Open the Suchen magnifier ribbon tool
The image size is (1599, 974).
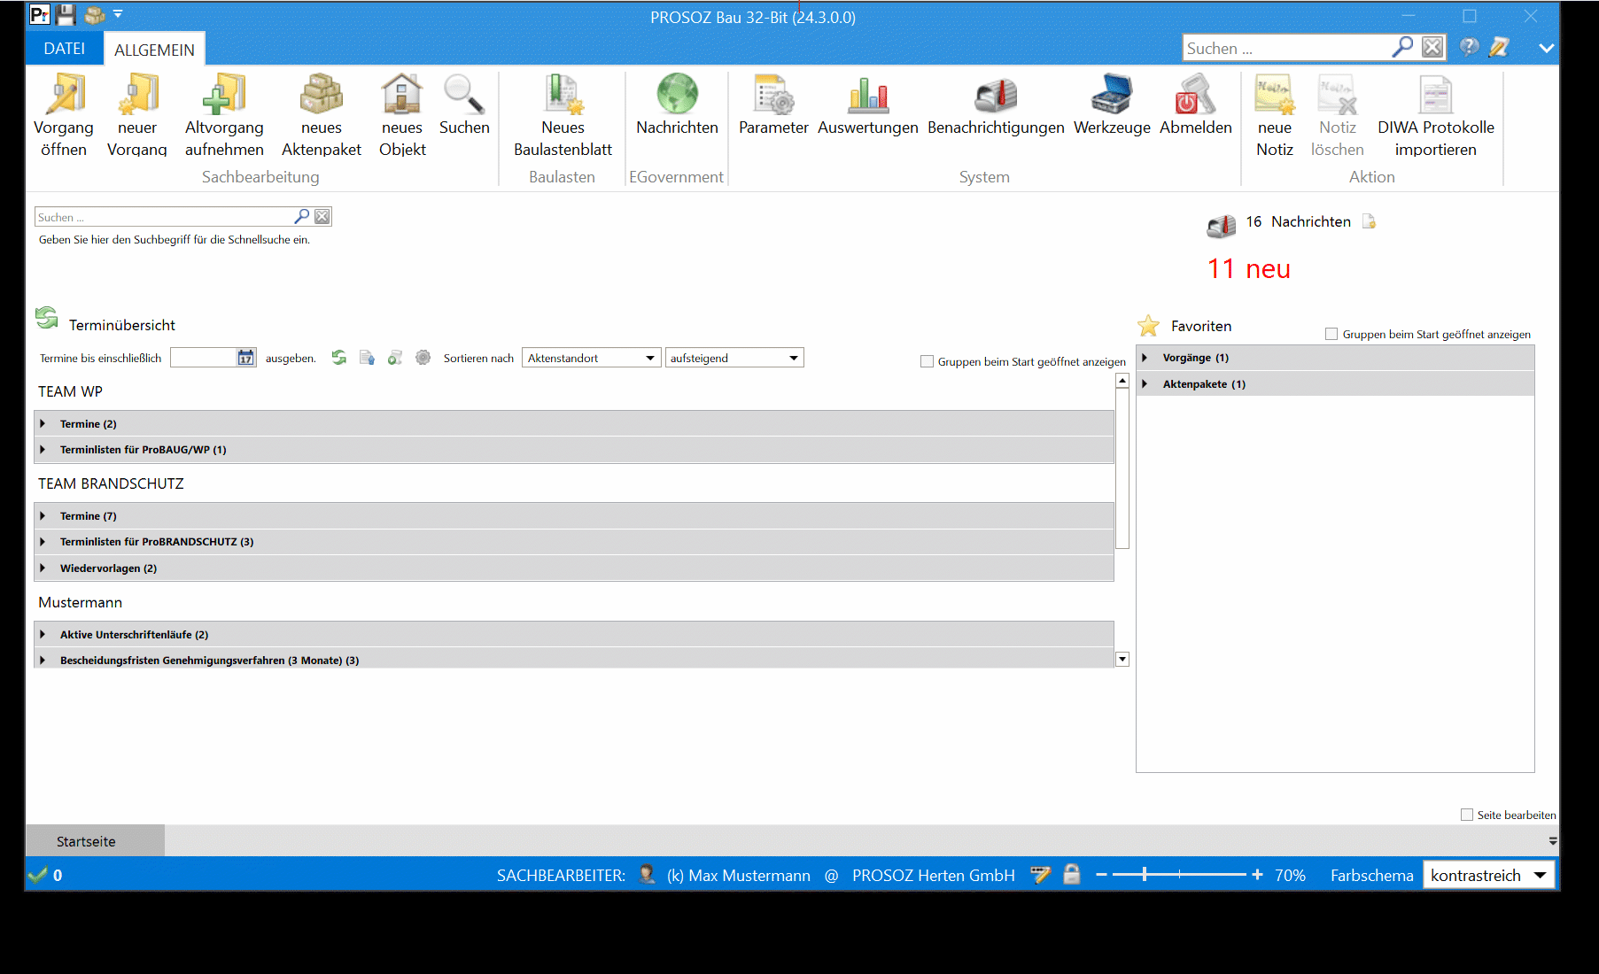point(464,105)
